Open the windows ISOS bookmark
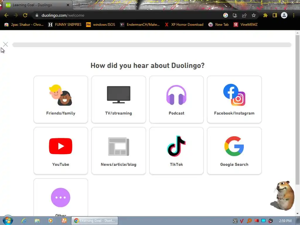The height and width of the screenshot is (225, 300). click(x=101, y=25)
